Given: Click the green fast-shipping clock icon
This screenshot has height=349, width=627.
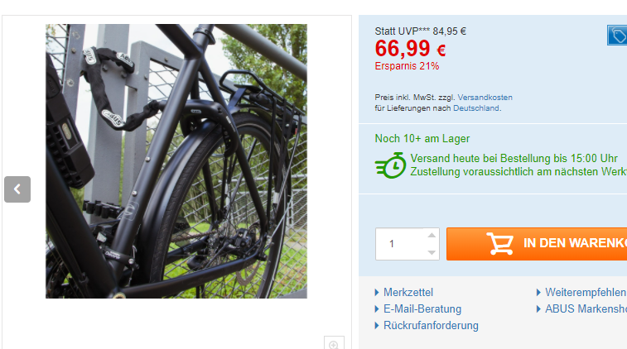Looking at the screenshot, I should [x=390, y=165].
